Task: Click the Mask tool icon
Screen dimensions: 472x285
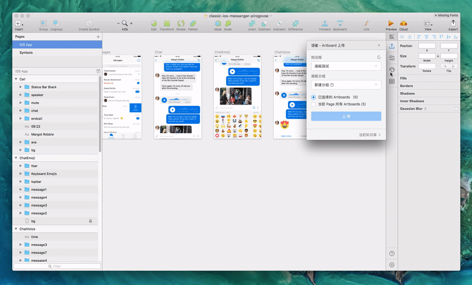Action: click(218, 24)
